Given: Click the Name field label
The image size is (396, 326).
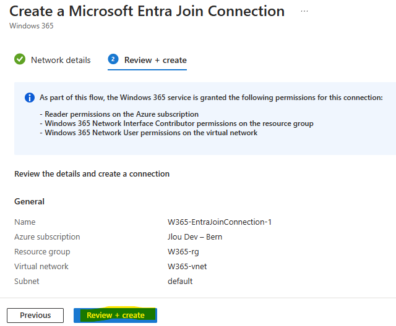Looking at the screenshot, I should (x=25, y=222).
